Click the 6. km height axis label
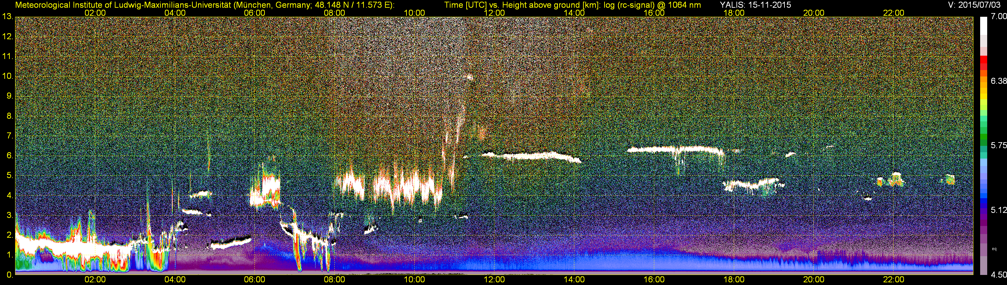 (x=10, y=156)
